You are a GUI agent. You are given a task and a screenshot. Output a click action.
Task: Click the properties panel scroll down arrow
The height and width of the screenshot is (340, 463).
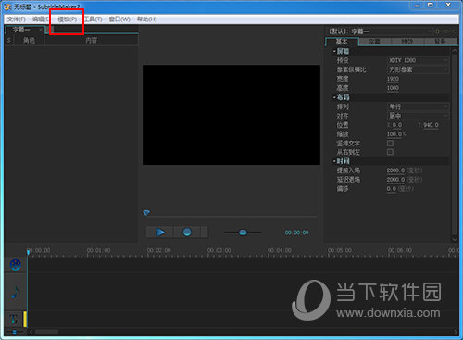[x=455, y=239]
